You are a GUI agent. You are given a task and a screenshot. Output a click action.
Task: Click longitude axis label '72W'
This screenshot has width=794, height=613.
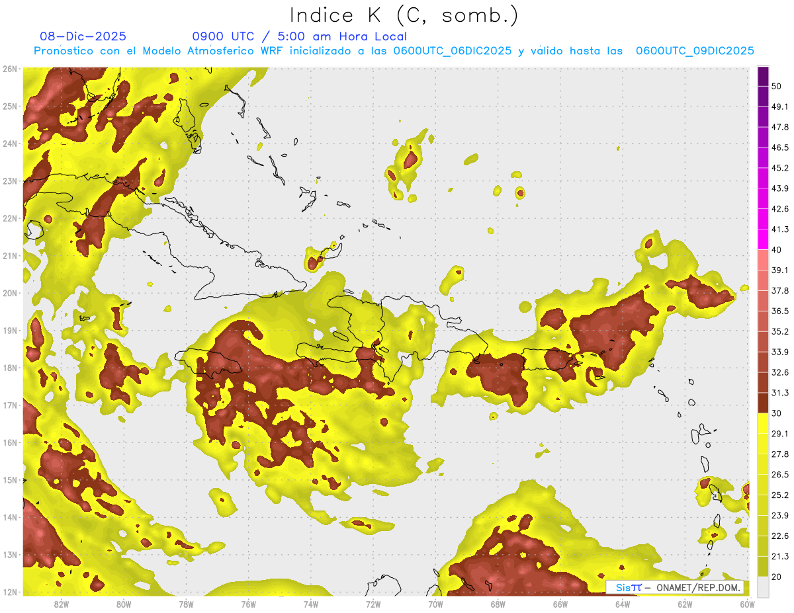tap(373, 604)
